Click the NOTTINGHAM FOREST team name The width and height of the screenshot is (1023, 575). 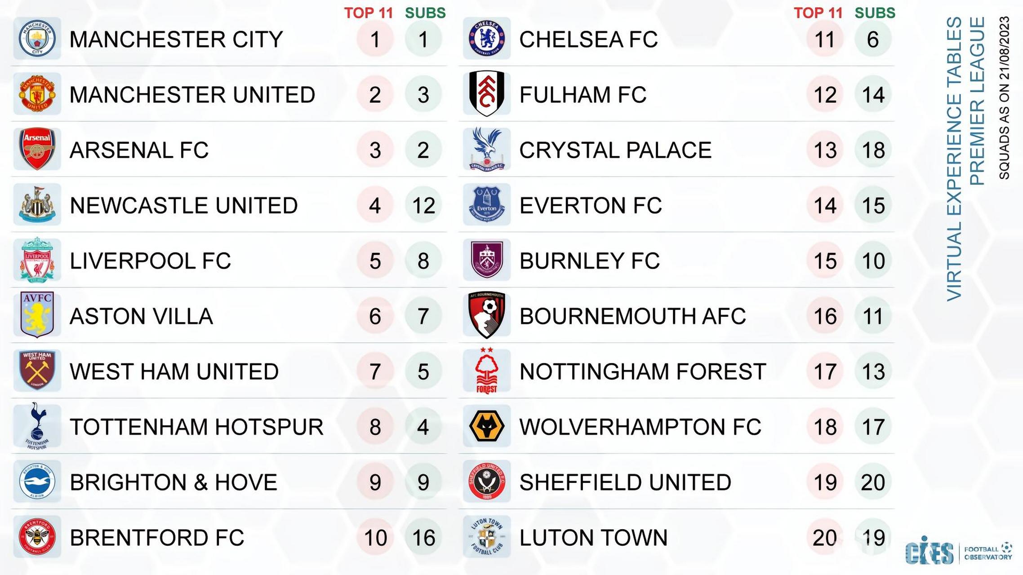(643, 372)
